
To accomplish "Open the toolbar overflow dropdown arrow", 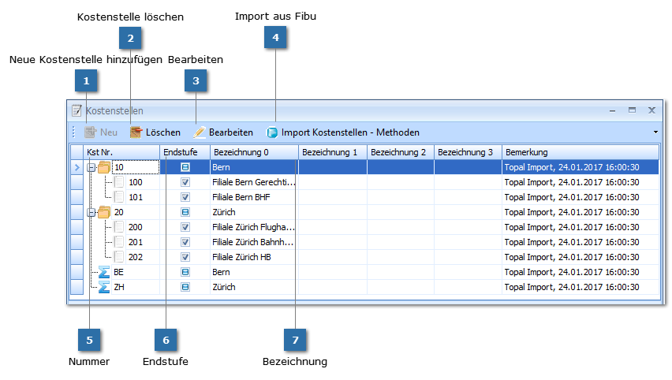I will point(655,132).
